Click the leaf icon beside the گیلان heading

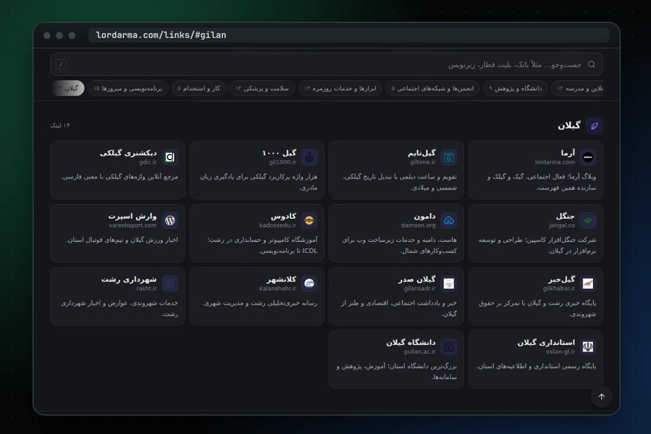[594, 126]
